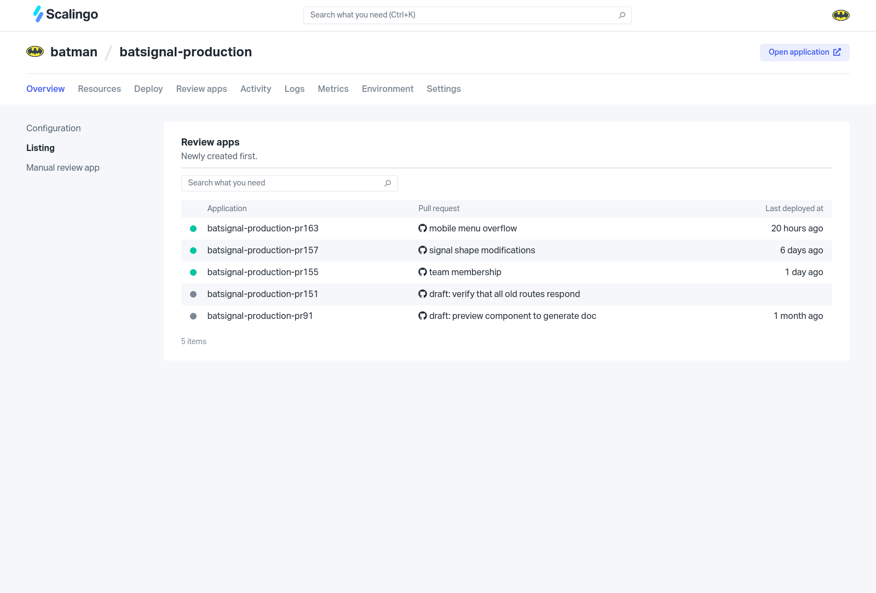
Task: Select Manual review app in sidebar
Action: (x=63, y=168)
